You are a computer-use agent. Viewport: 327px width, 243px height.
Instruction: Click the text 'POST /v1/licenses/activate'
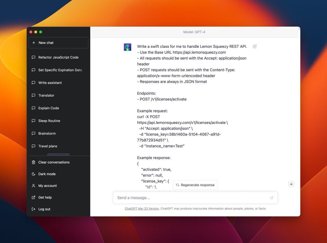[x=163, y=99]
